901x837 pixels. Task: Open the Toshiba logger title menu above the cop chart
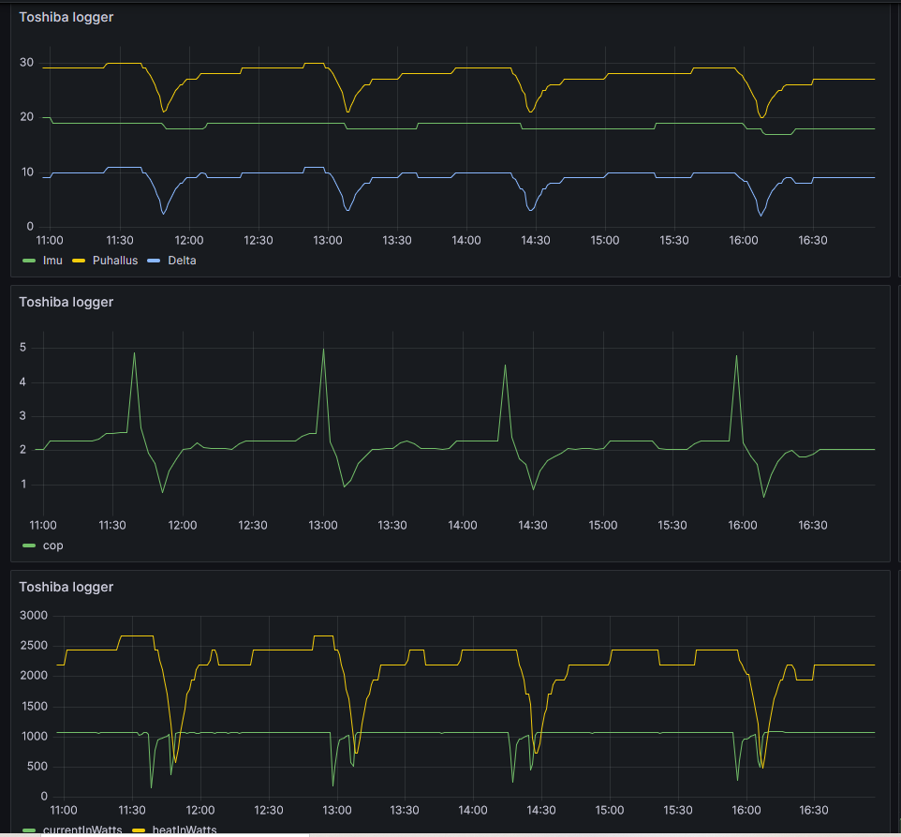click(x=66, y=302)
